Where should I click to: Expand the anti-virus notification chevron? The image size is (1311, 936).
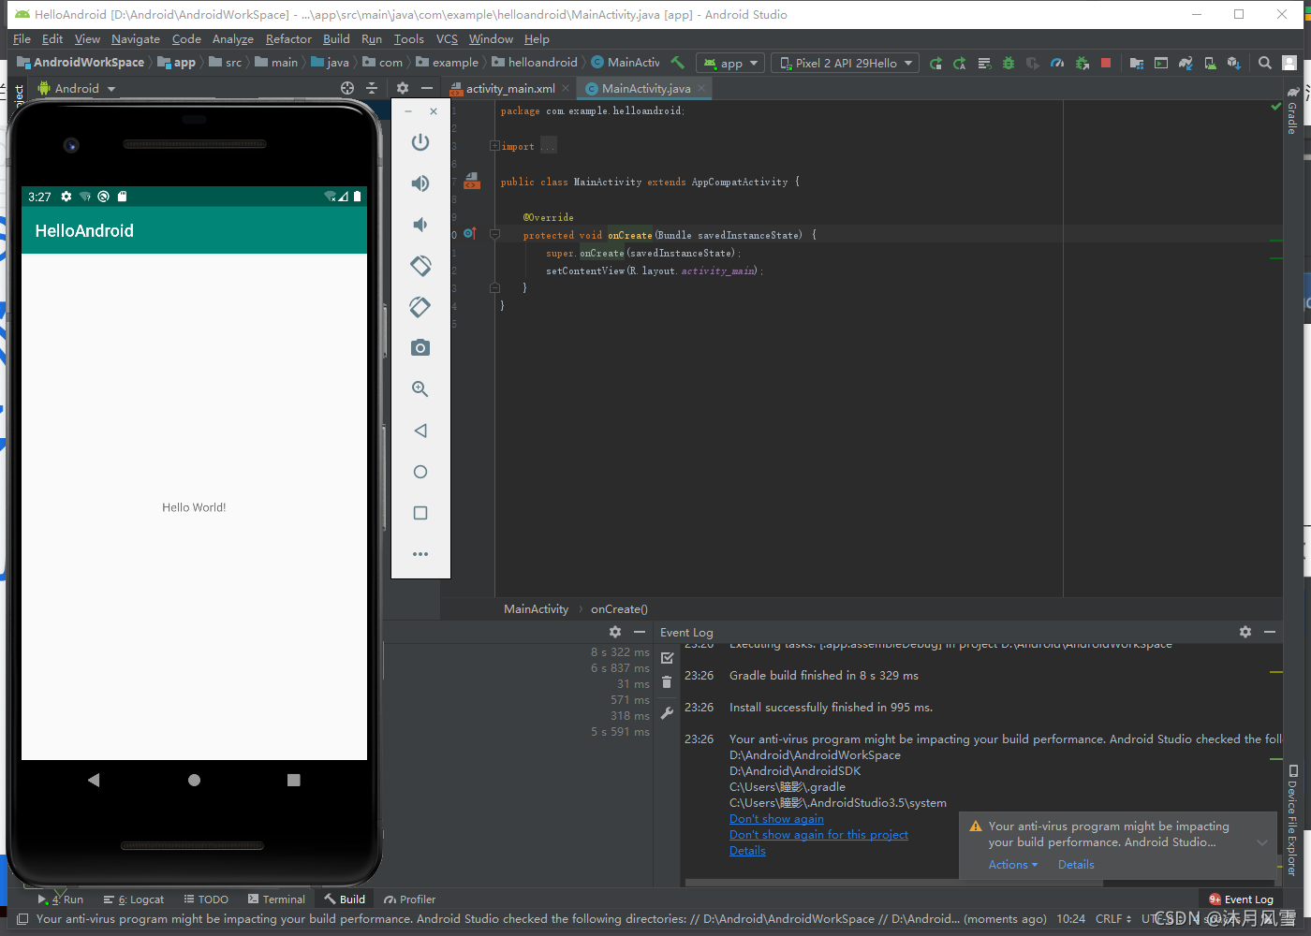point(1261,842)
